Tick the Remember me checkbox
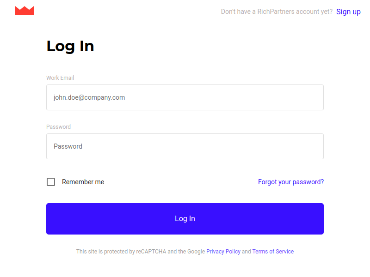 pos(51,182)
